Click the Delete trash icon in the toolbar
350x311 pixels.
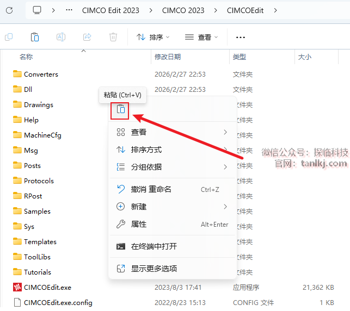tap(113, 37)
